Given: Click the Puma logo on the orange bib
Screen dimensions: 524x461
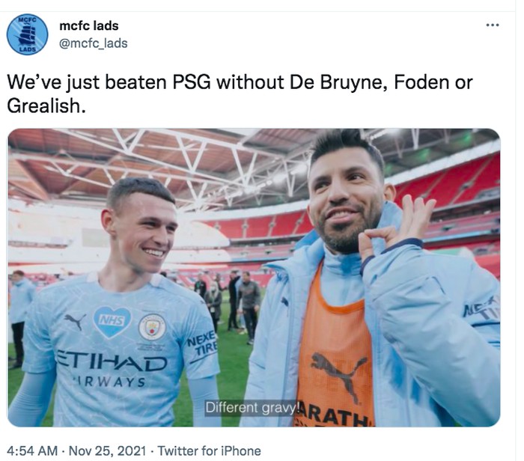Looking at the screenshot, I should point(338,373).
